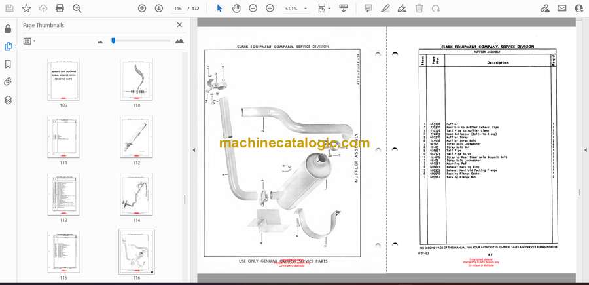Go to the previous page with the up arrow

(x=142, y=9)
